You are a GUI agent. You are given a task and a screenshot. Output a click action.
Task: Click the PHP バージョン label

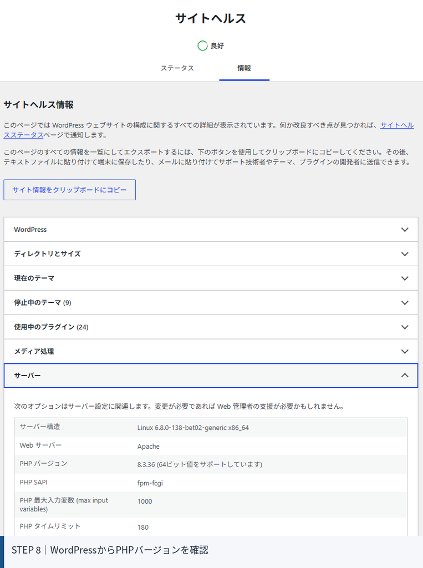pyautogui.click(x=43, y=464)
